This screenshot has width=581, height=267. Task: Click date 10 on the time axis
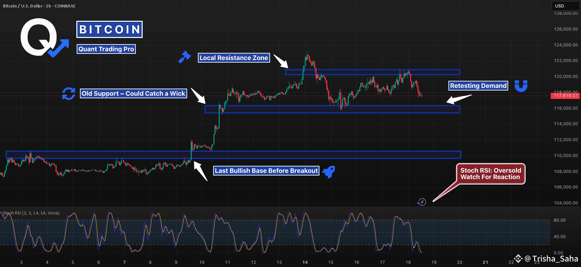point(202,262)
